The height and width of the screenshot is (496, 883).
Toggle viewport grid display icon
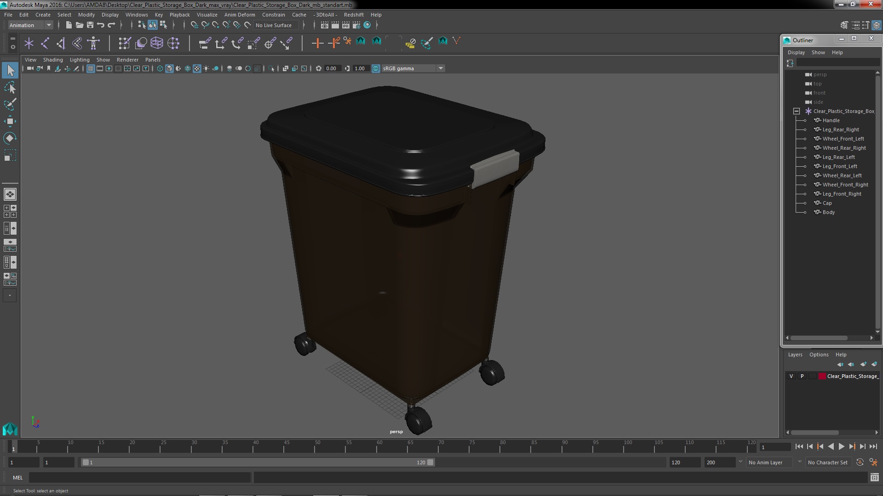(x=91, y=68)
